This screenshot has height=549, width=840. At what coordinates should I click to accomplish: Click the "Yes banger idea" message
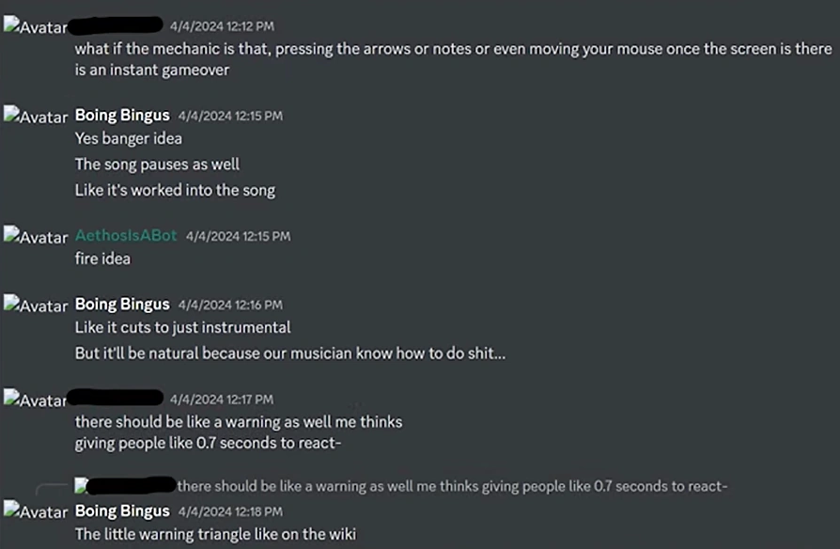tap(129, 139)
